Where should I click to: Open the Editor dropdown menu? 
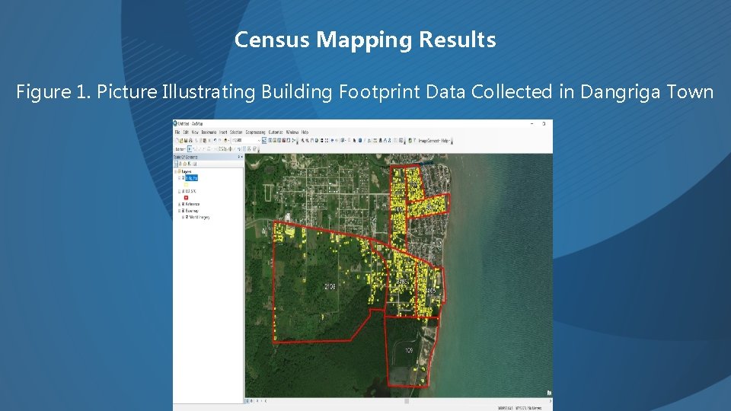181,149
